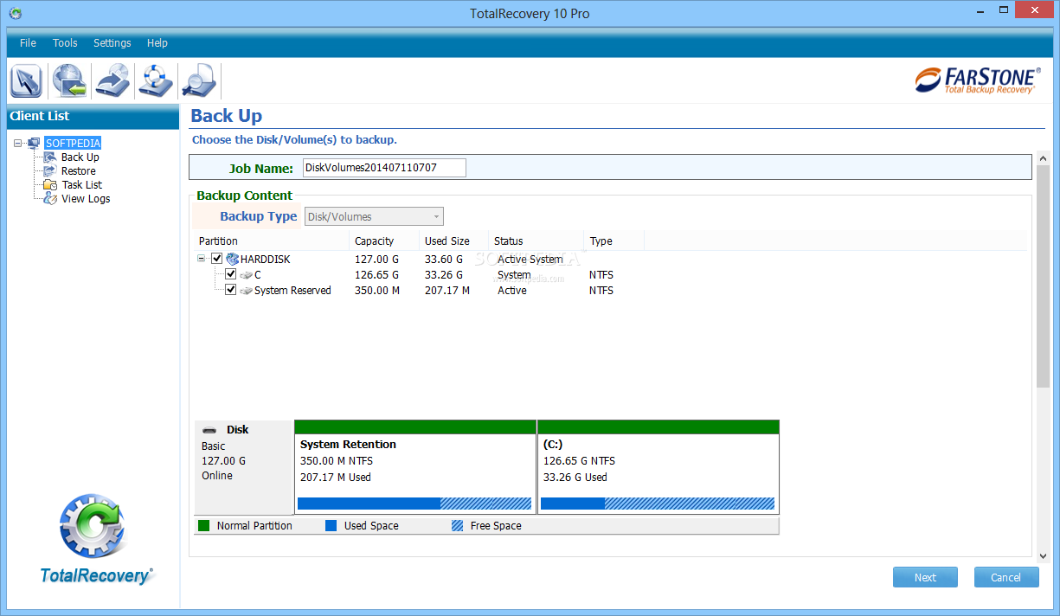Image resolution: width=1060 pixels, height=616 pixels.
Task: Click the TotalRecovery gear logo
Action: point(93,526)
